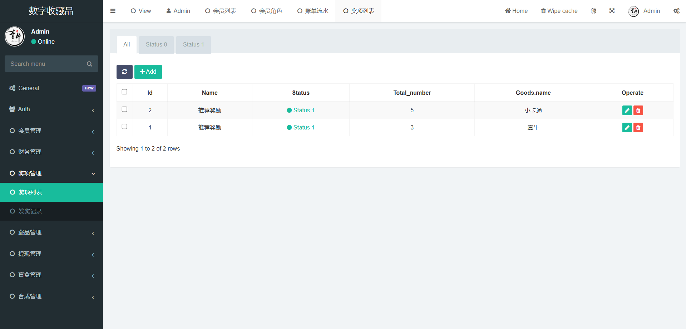The width and height of the screenshot is (686, 329).
Task: Switch to the Status 0 filter tab
Action: (156, 45)
